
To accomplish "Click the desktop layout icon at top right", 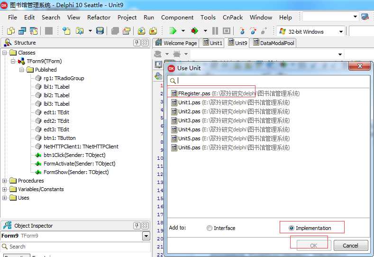I will point(365,17).
